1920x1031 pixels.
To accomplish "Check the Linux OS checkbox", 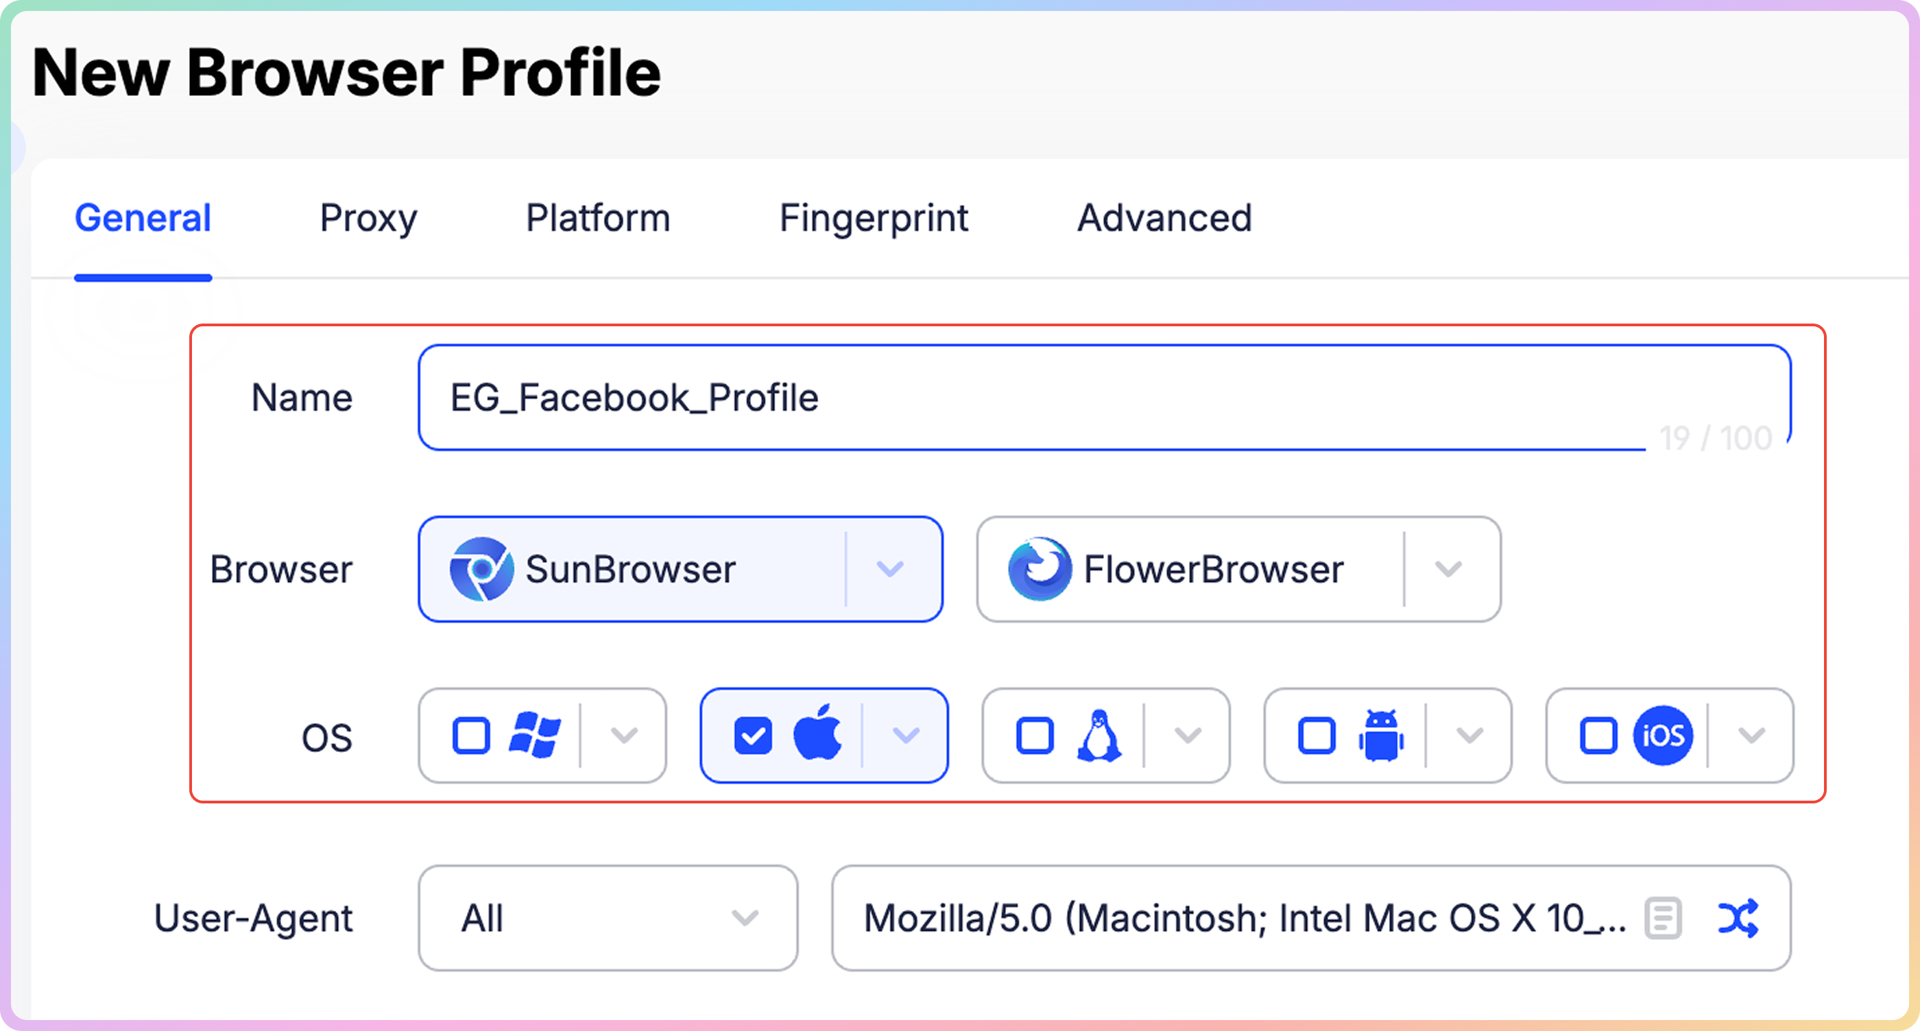I will click(1035, 736).
